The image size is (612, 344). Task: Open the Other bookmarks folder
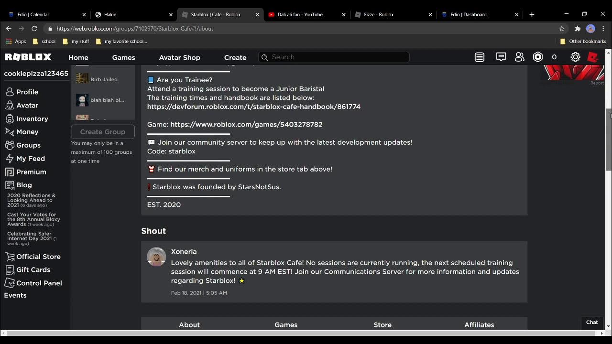583,42
